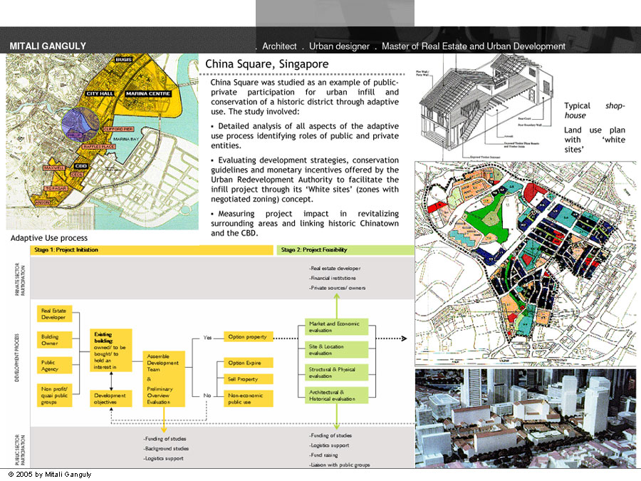Screen dimensions: 641x481
Task: Click the 'Development objectives' box
Action: point(111,399)
